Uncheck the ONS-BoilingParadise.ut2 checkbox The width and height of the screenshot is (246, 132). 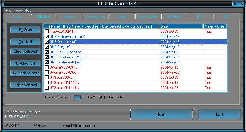[x=47, y=36]
